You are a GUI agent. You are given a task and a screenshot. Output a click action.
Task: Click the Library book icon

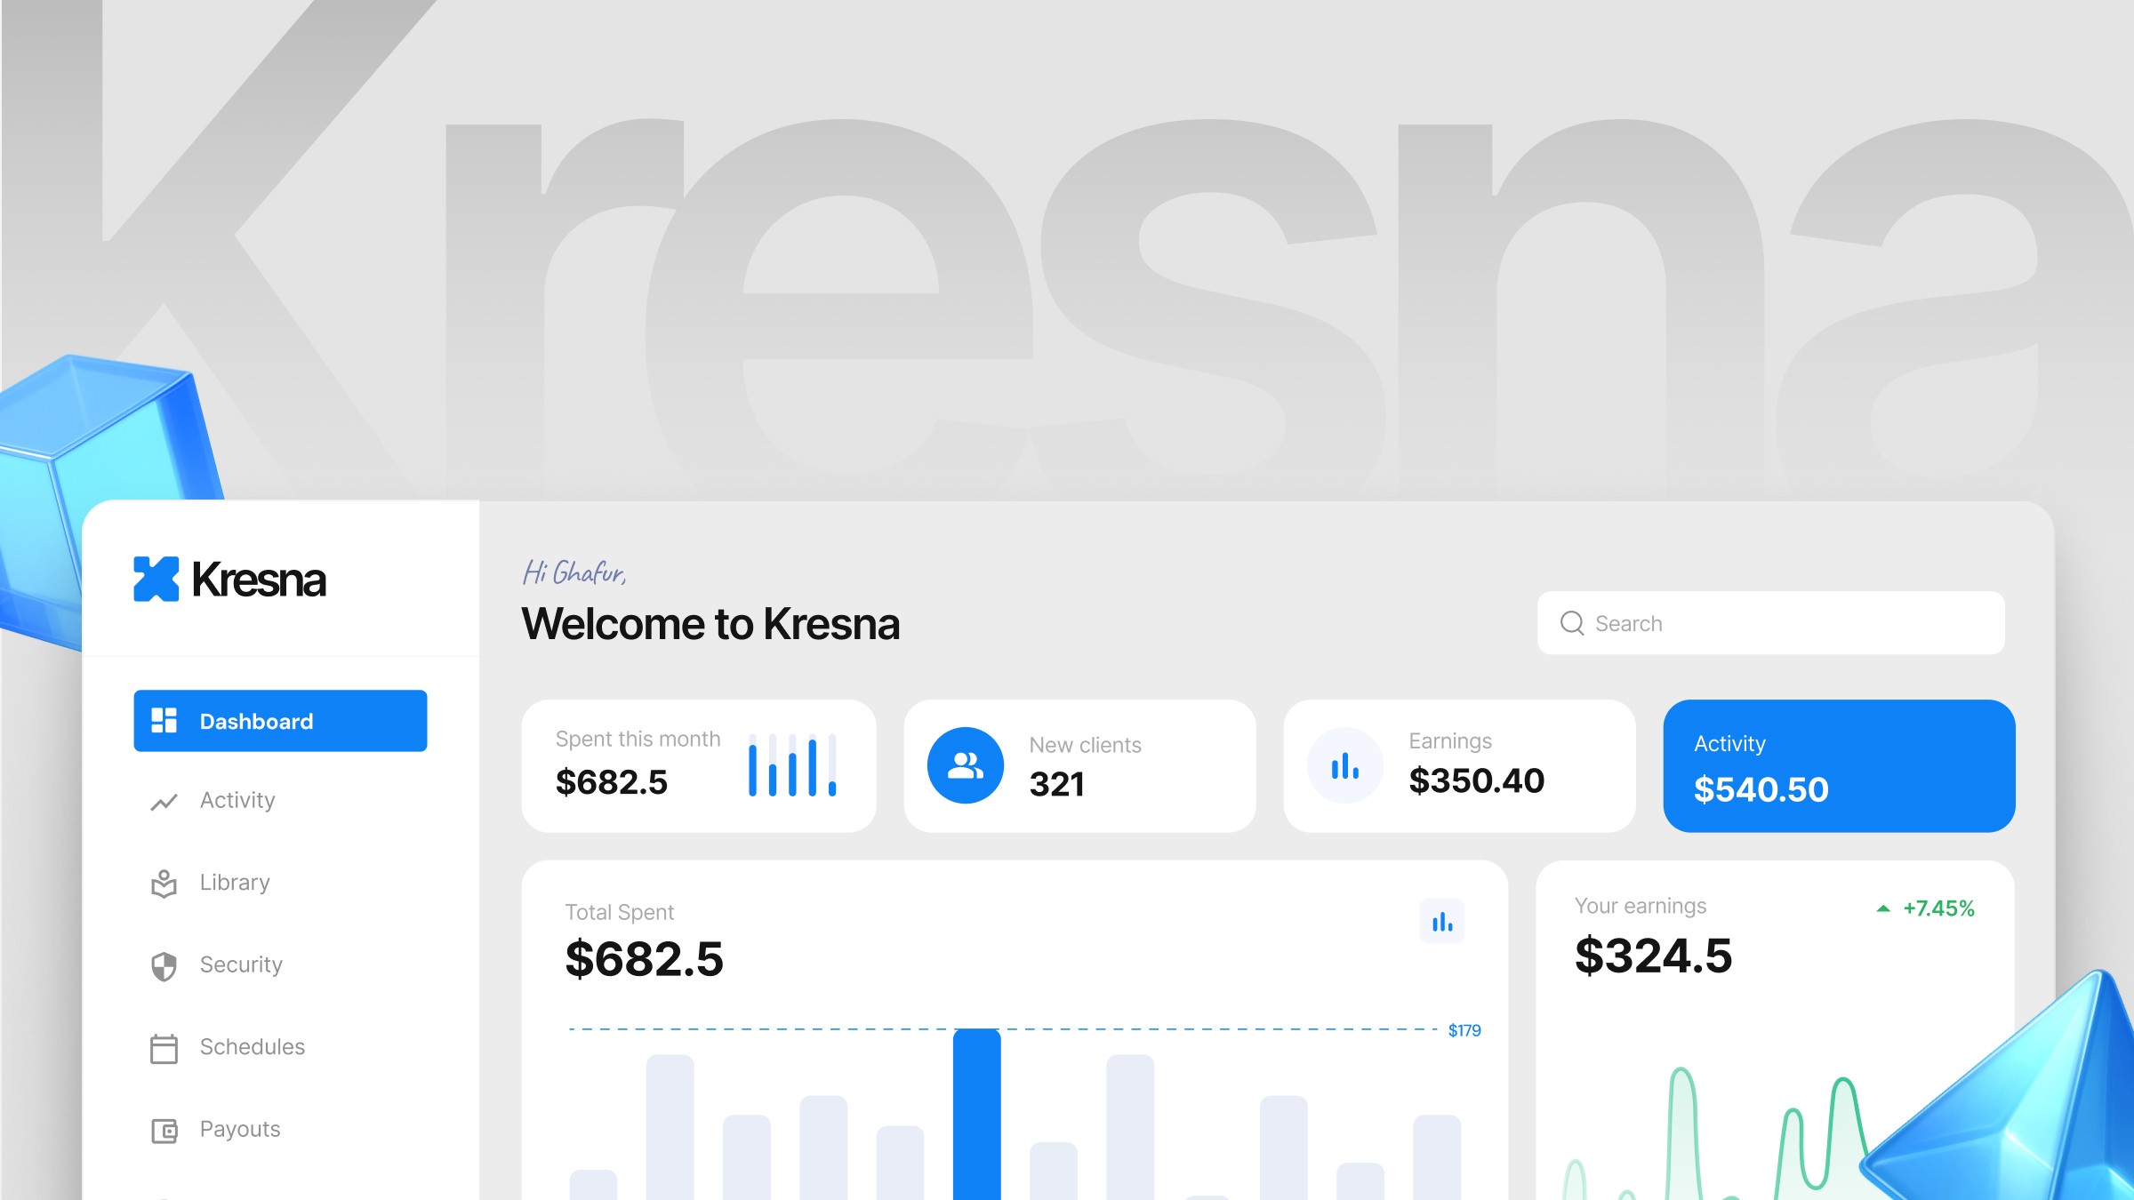pyautogui.click(x=164, y=884)
